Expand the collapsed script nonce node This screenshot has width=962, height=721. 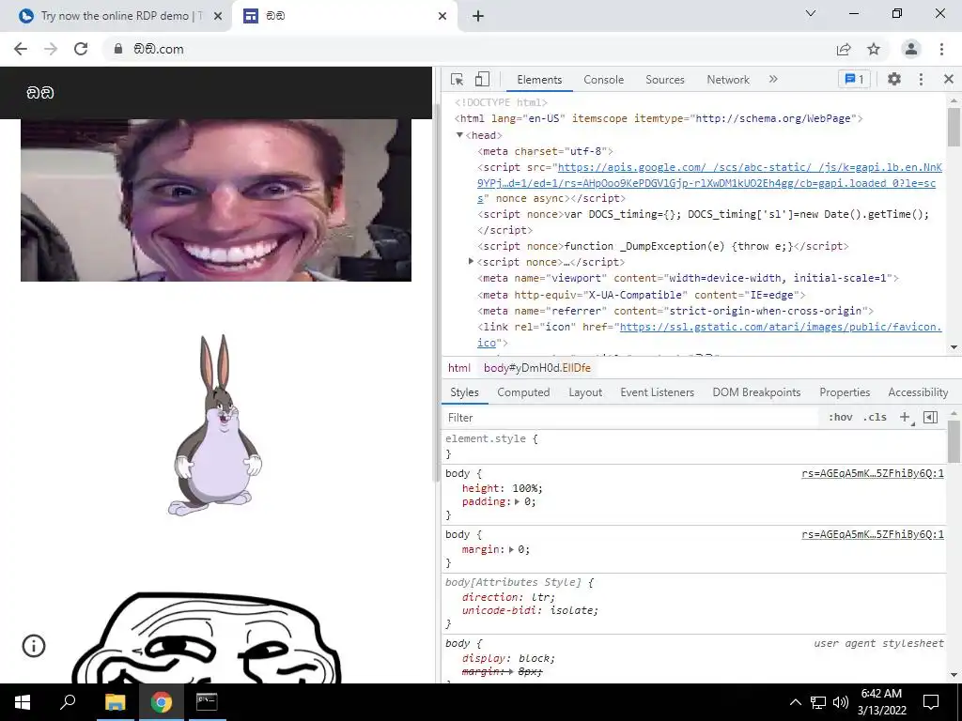click(x=471, y=262)
